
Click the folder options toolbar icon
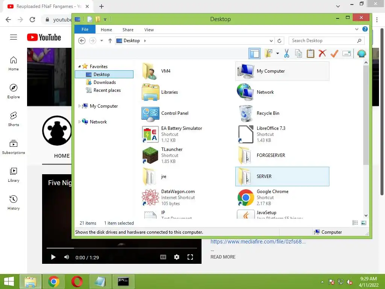(x=268, y=53)
